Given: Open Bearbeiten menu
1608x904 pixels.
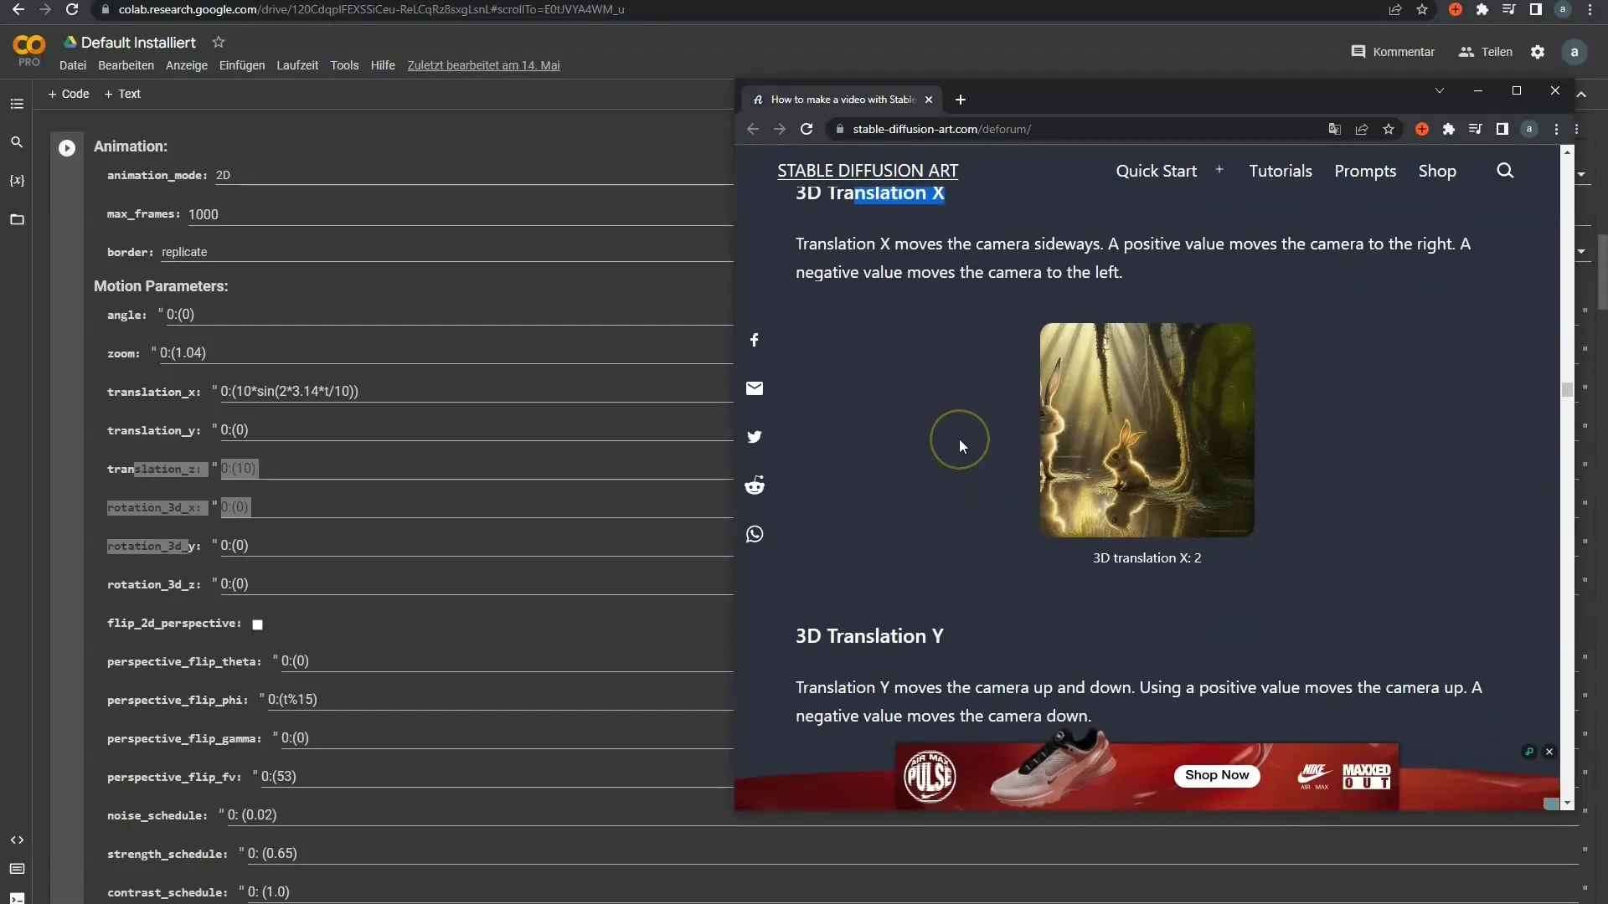Looking at the screenshot, I should 126,65.
